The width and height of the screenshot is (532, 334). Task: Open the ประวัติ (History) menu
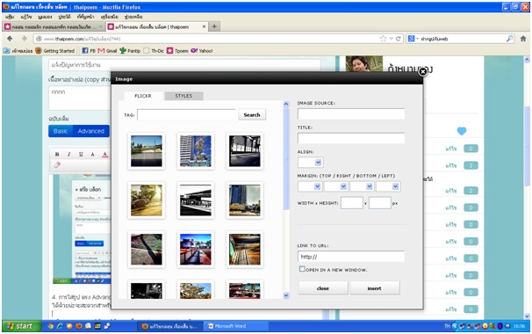click(64, 17)
